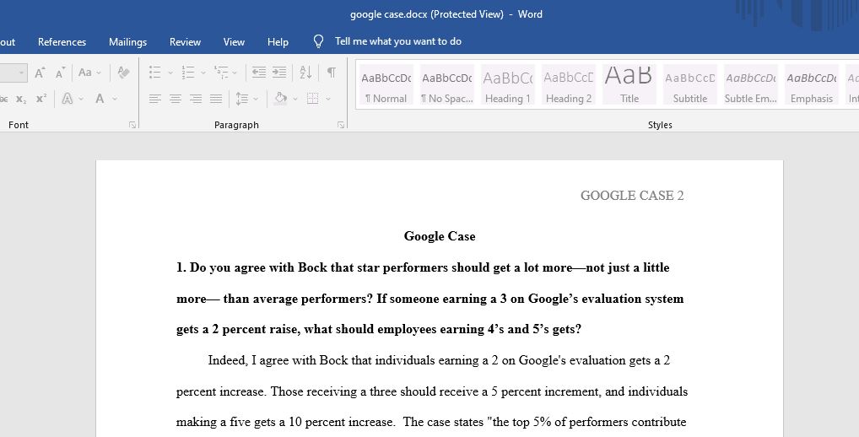Open the Shading color dropdown arrow
This screenshot has width=859, height=437.
click(295, 99)
